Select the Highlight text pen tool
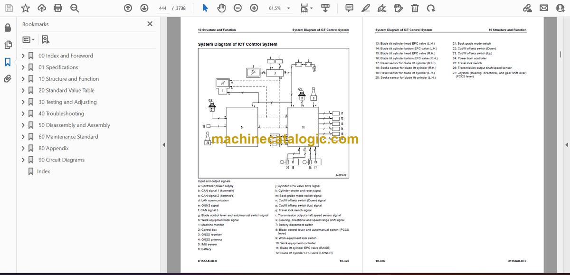The image size is (570, 275). (x=365, y=8)
